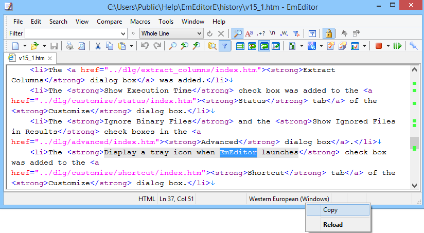
Task: Run macro with the green play icon
Action: (397, 46)
